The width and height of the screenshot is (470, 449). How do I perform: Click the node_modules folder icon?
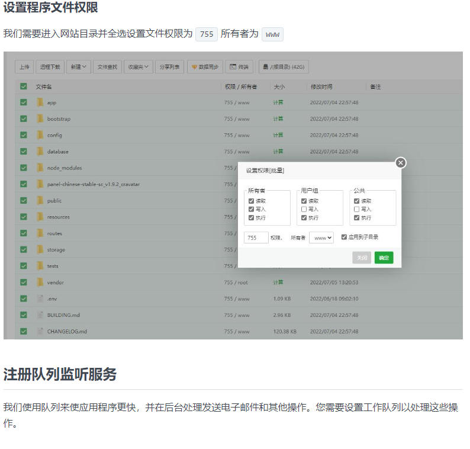40,168
